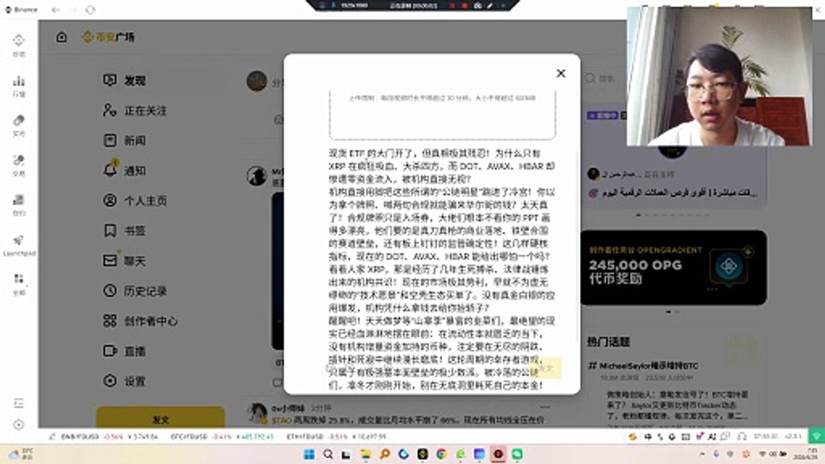Click the topmost diamond icon in left rail
The image size is (825, 464).
pyautogui.click(x=19, y=41)
